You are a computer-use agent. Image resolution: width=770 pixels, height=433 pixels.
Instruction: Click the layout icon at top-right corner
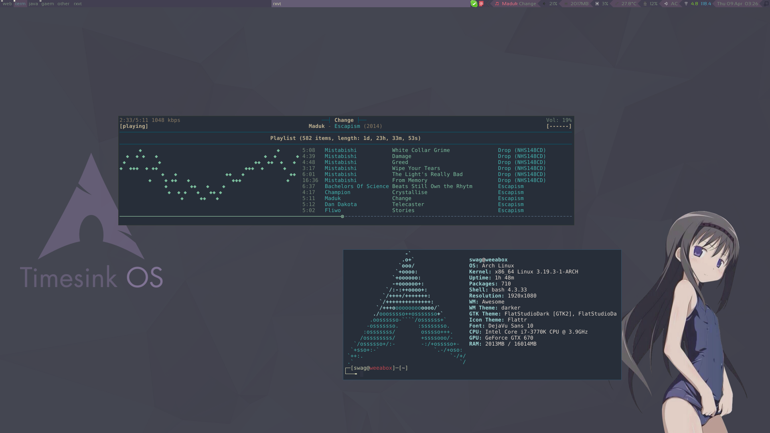point(766,4)
